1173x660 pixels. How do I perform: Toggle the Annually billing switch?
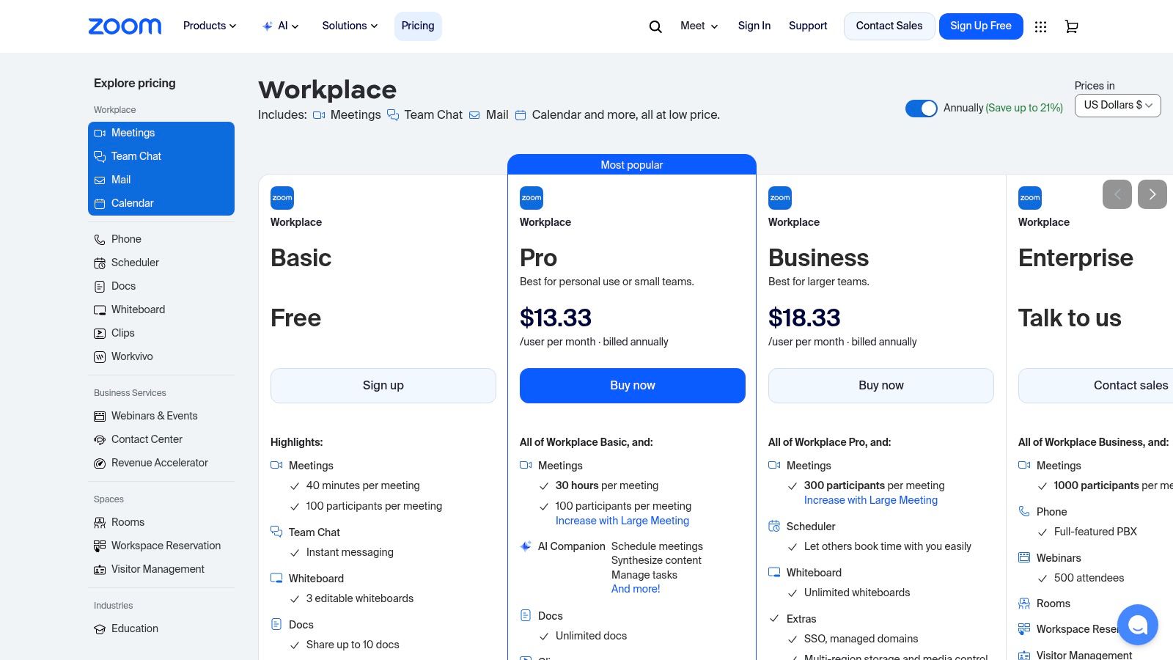coord(921,109)
